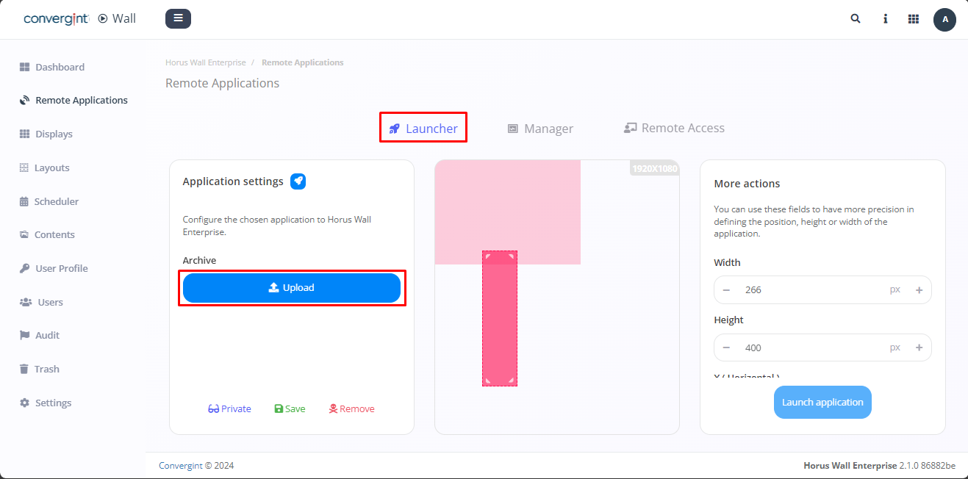
Task: Open the info icon in top bar
Action: (885, 19)
